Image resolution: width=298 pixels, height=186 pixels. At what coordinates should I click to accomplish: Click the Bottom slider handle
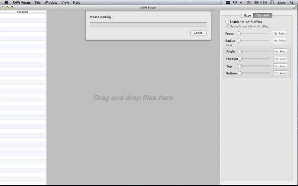pos(240,73)
